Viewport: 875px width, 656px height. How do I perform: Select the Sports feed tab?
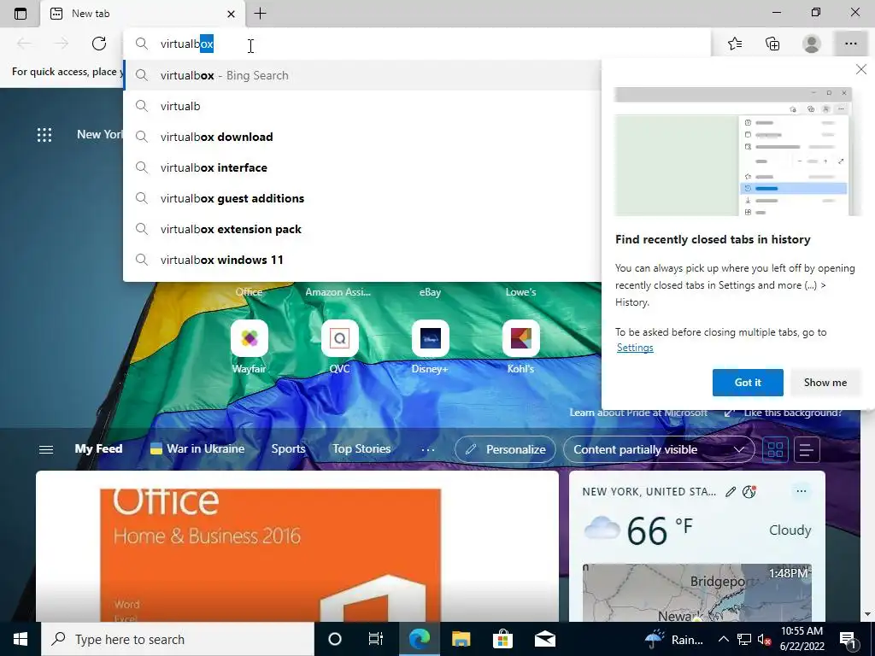point(289,449)
